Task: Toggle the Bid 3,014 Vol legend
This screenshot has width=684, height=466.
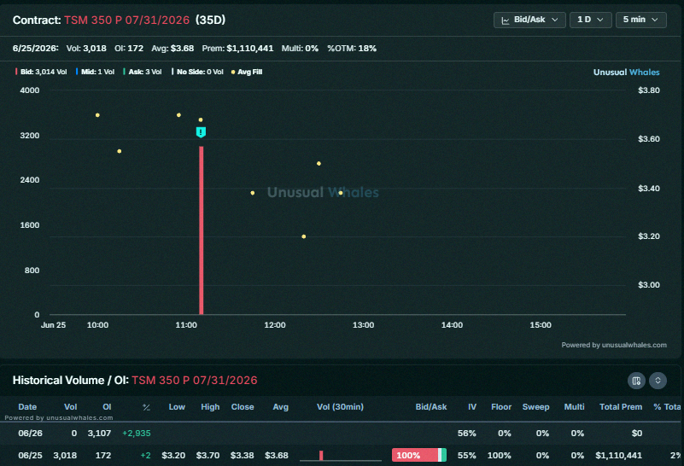Action: (42, 72)
